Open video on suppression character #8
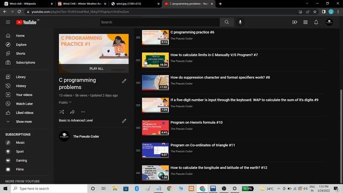343x193 pixels. click(220, 77)
